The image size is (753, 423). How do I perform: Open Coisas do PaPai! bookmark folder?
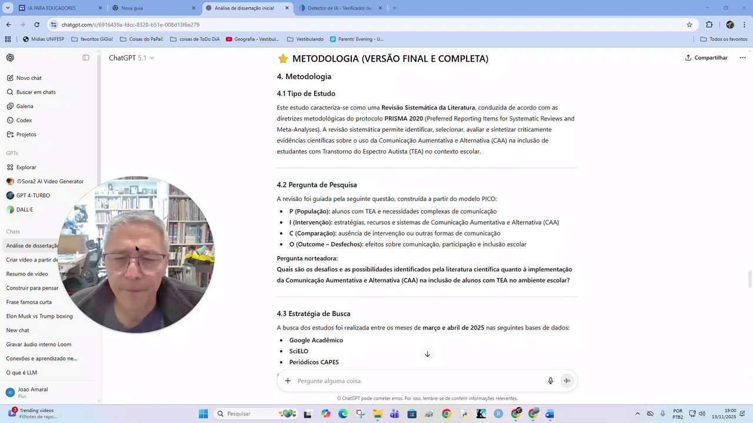click(x=141, y=39)
